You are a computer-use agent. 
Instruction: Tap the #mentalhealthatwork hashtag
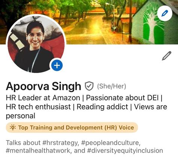(x=39, y=150)
